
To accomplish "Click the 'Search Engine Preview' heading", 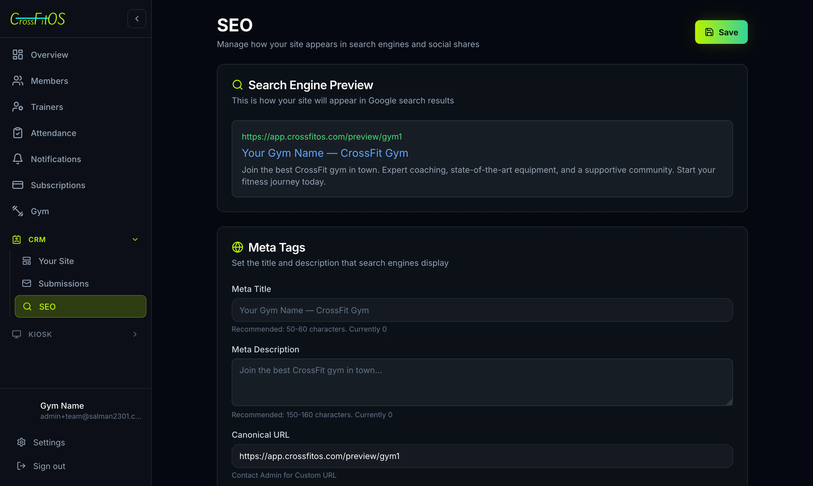I will point(311,85).
